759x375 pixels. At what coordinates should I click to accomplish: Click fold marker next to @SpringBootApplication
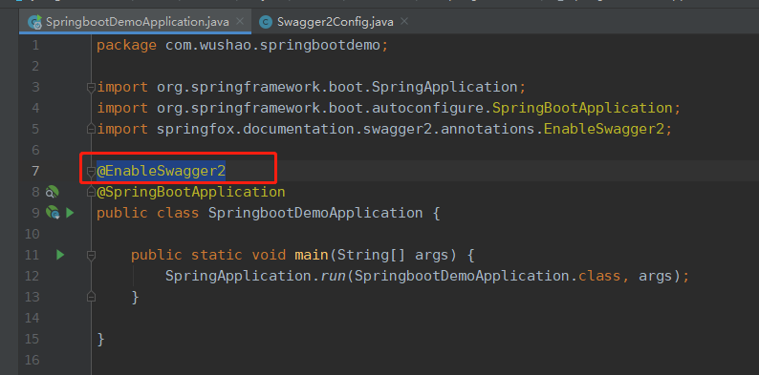91,193
